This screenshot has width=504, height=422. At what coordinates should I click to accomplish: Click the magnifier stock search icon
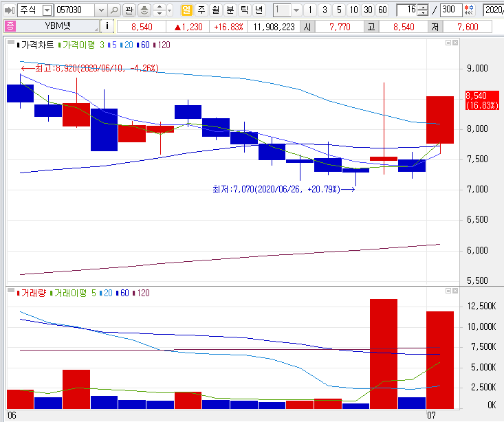[x=113, y=10]
